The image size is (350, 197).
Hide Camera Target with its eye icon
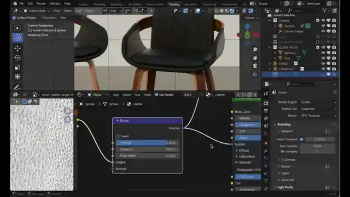[x=323, y=31]
